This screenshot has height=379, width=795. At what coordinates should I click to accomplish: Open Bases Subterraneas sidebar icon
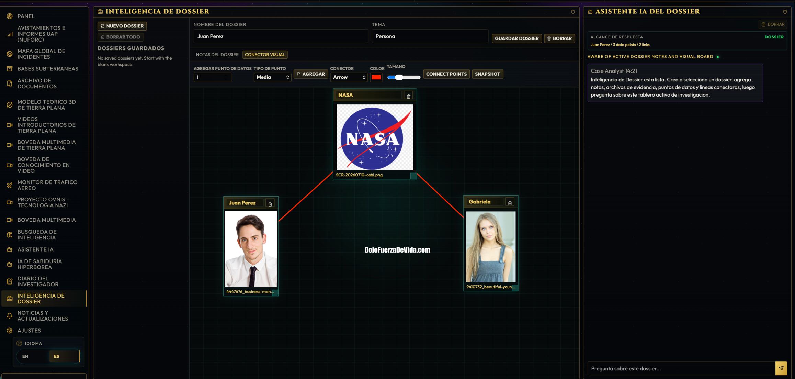point(10,69)
